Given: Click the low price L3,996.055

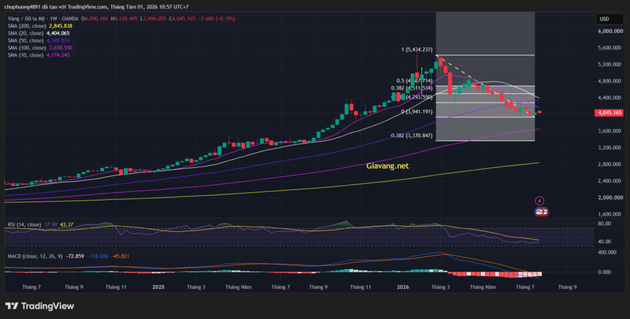Looking at the screenshot, I should click(x=153, y=18).
